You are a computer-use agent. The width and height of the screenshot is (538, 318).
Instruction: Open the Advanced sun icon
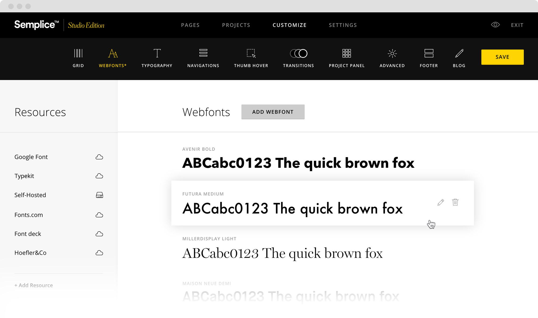click(392, 53)
